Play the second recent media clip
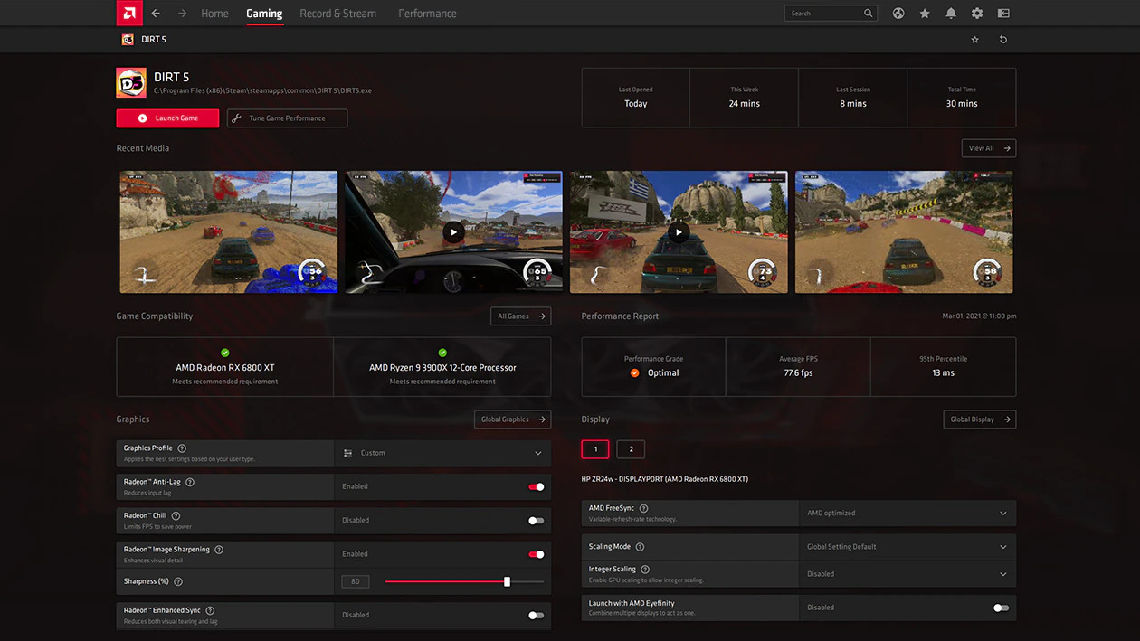 point(452,231)
